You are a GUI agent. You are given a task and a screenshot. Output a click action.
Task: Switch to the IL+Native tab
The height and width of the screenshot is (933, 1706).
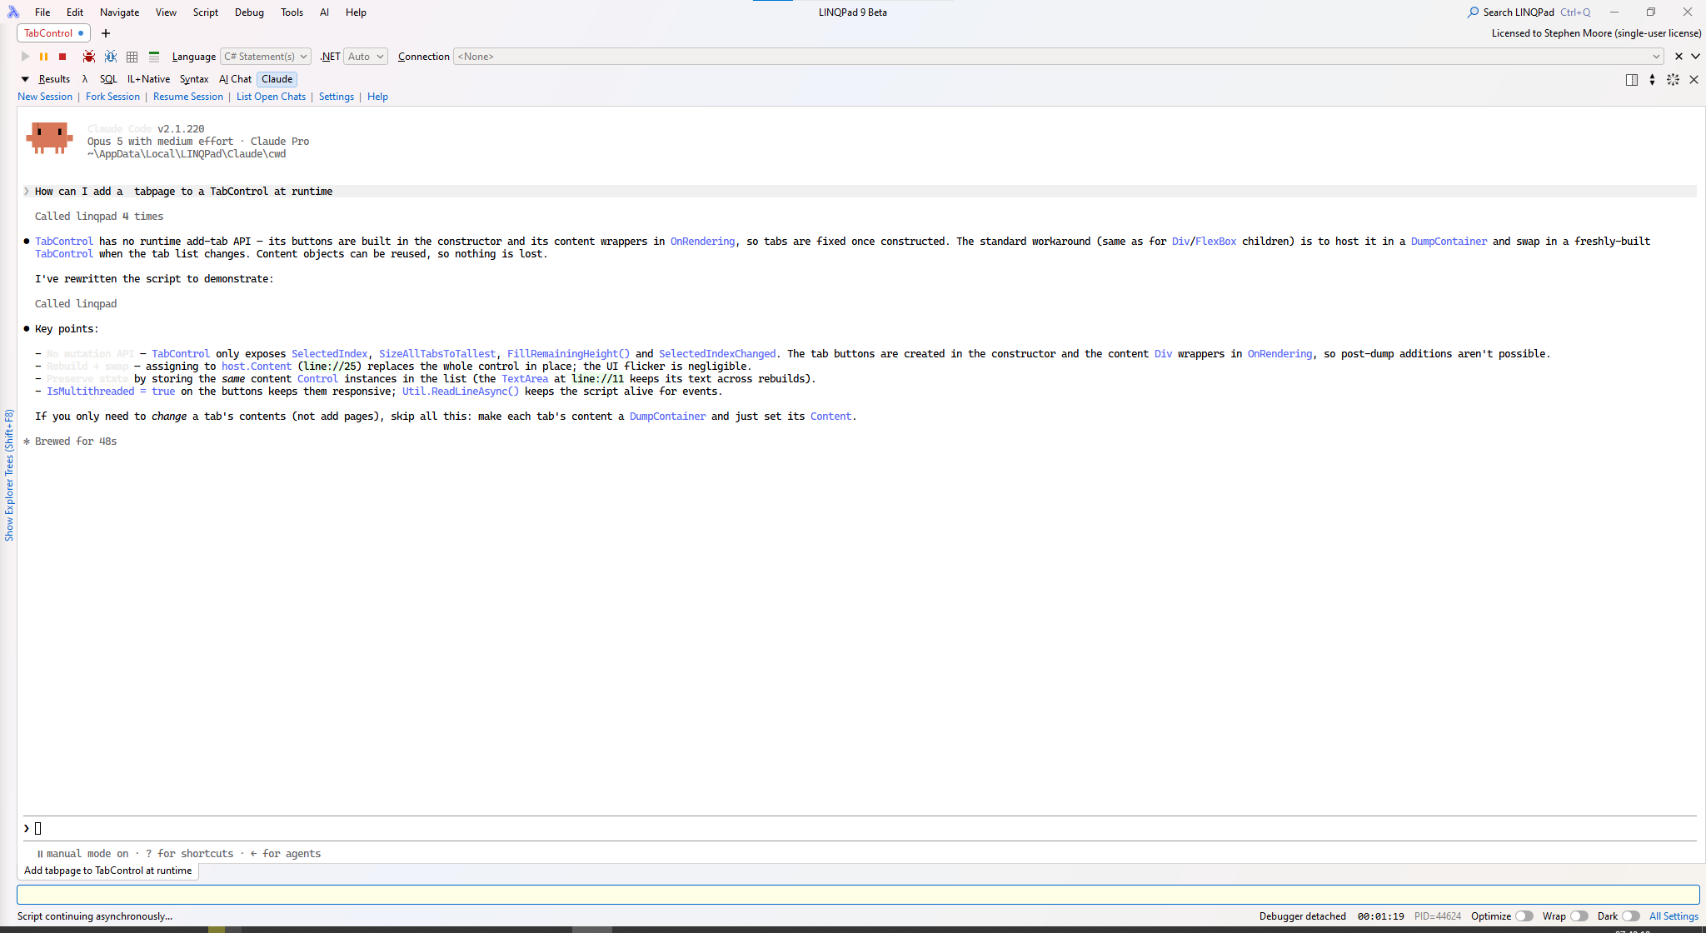point(148,79)
